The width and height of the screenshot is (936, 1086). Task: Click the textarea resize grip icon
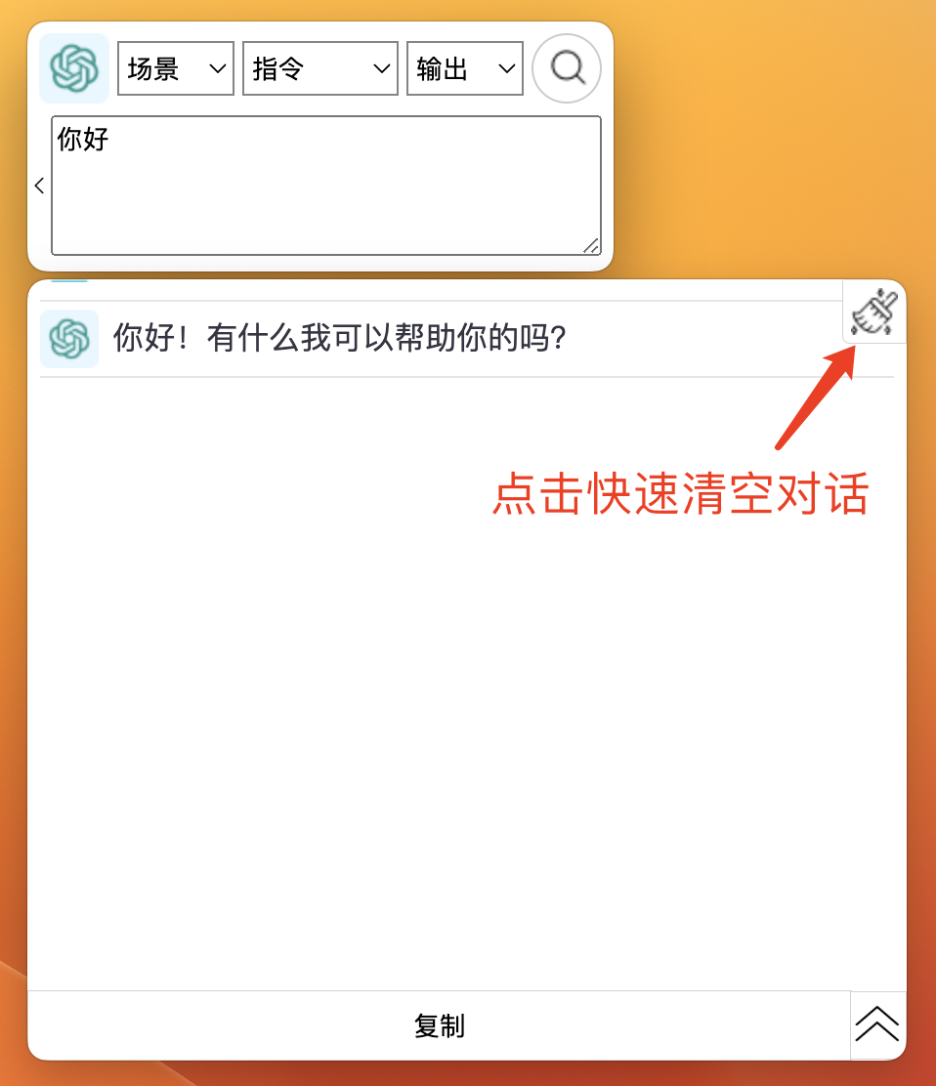pos(591,246)
